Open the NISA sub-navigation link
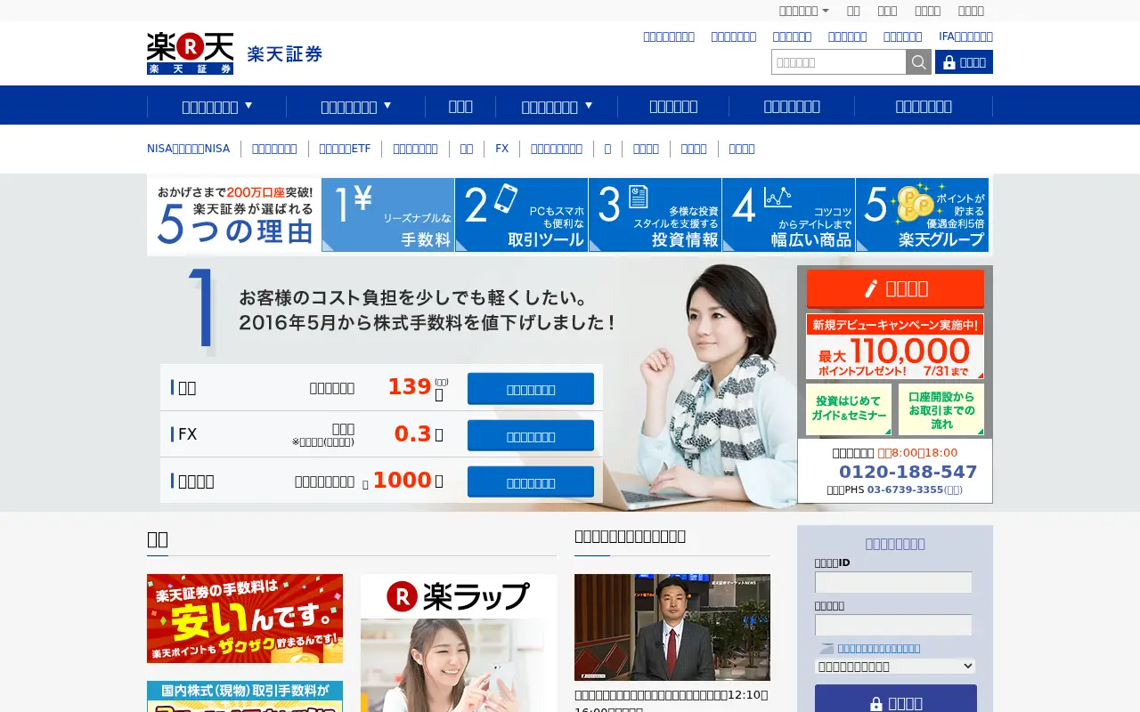The image size is (1140, 712). tap(188, 149)
